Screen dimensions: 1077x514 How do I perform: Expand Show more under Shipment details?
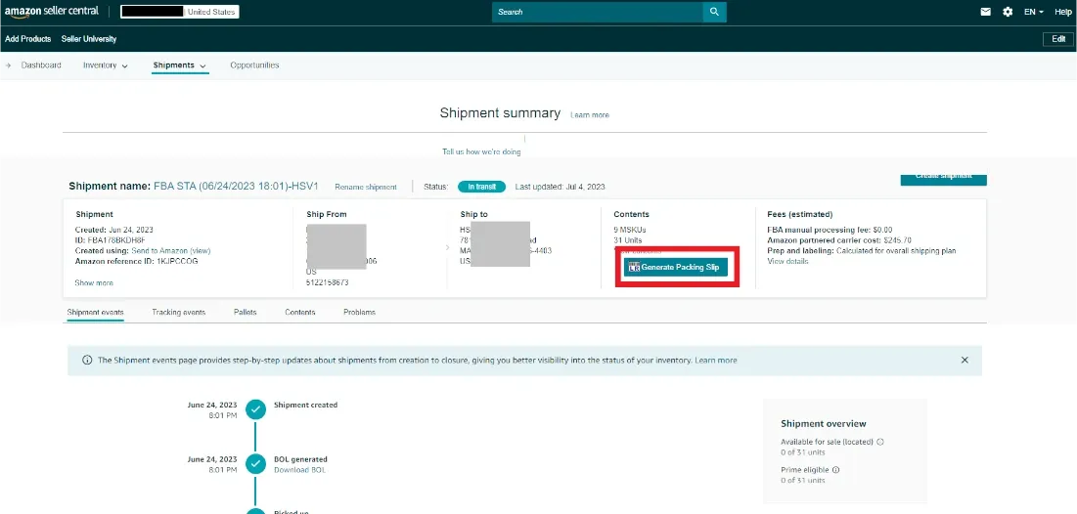[x=94, y=282]
